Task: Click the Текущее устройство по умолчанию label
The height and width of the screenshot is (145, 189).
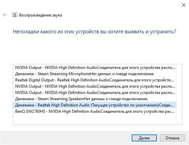Action: point(125,105)
